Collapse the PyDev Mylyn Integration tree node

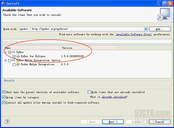click(x=5, y=60)
